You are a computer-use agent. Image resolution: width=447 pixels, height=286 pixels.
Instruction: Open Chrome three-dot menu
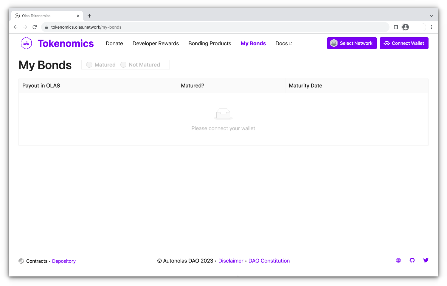coord(431,27)
